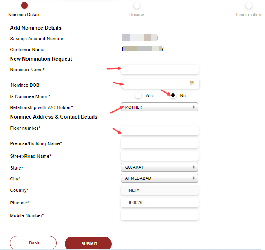Select Yes for Is Nominee Minor
The width and height of the screenshot is (265, 250).
click(x=138, y=96)
